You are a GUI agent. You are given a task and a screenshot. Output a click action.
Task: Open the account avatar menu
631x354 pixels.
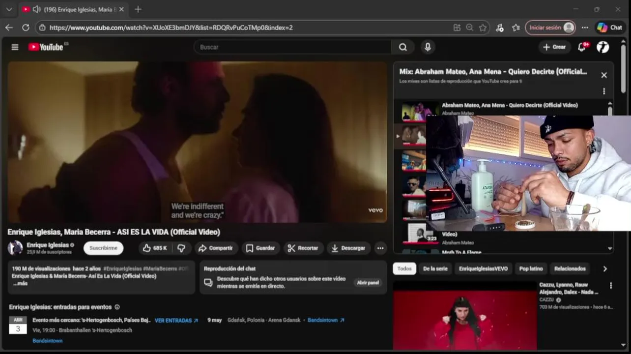coord(603,47)
